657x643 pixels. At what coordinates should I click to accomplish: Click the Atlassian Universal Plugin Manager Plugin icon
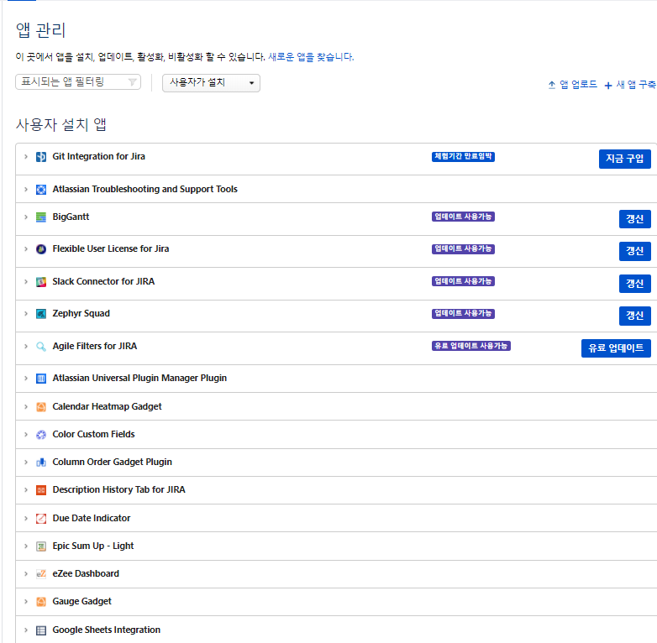click(x=41, y=379)
